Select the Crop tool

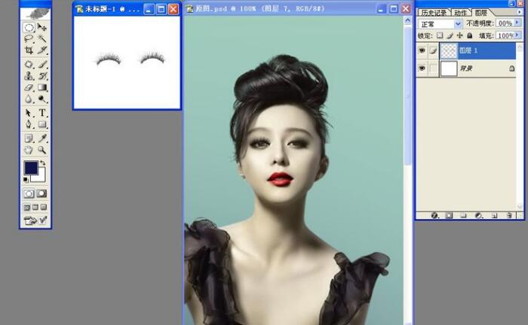[29, 50]
